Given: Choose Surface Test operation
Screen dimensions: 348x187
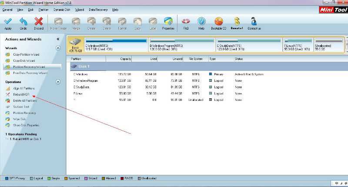Looking at the screenshot, I should pyautogui.click(x=21, y=107).
